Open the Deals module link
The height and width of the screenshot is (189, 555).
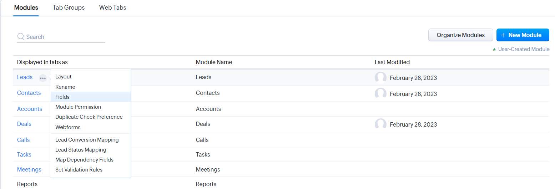coord(24,124)
